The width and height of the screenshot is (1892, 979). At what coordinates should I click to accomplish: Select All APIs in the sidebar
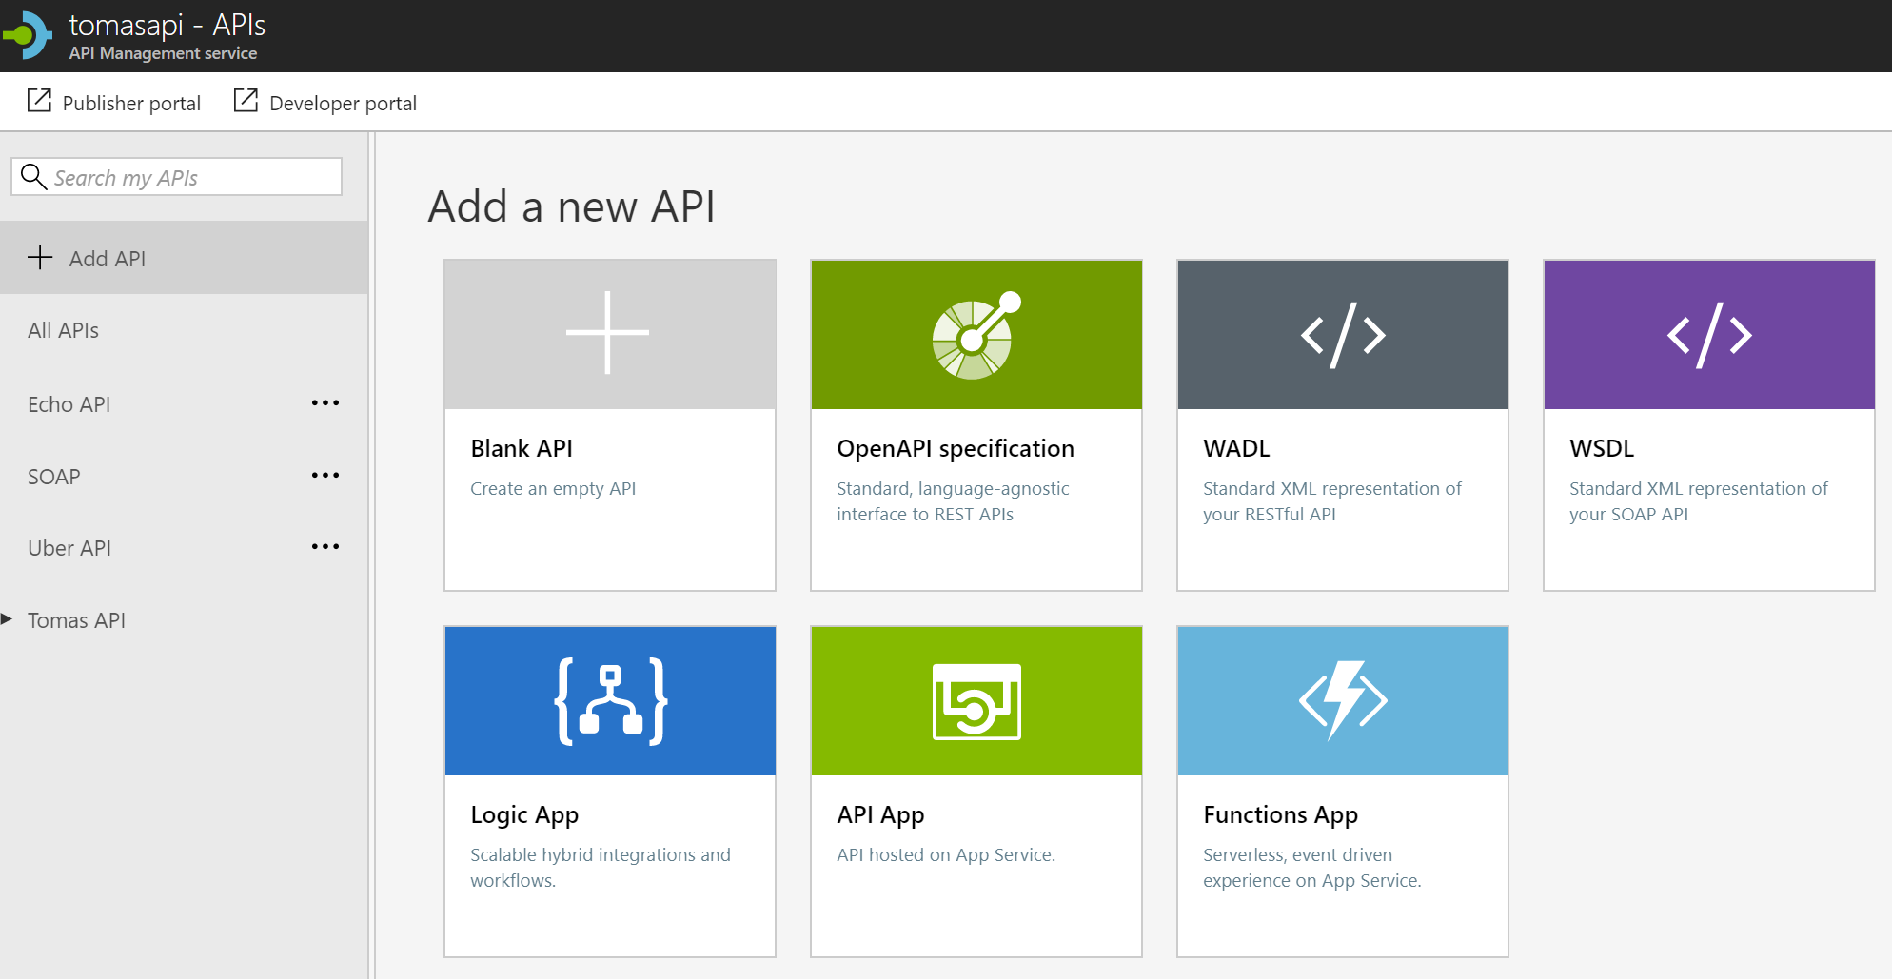point(63,330)
